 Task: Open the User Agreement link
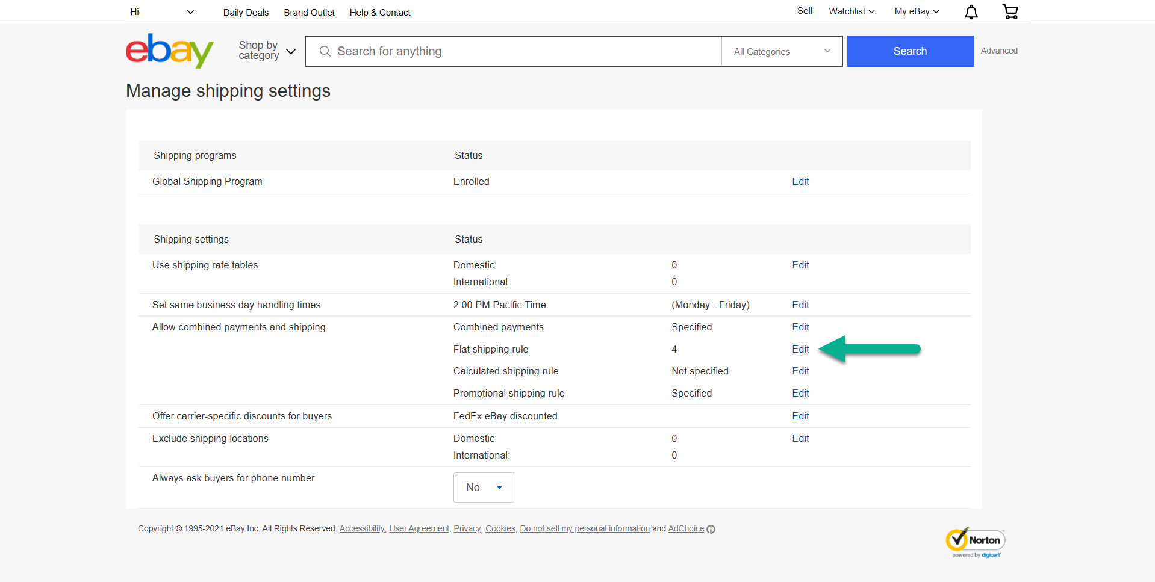coord(419,528)
